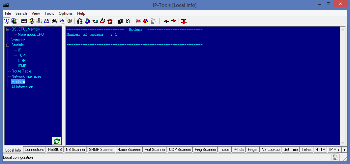Collapse the Statistic tree node
350x164 pixels.
pos(8,45)
